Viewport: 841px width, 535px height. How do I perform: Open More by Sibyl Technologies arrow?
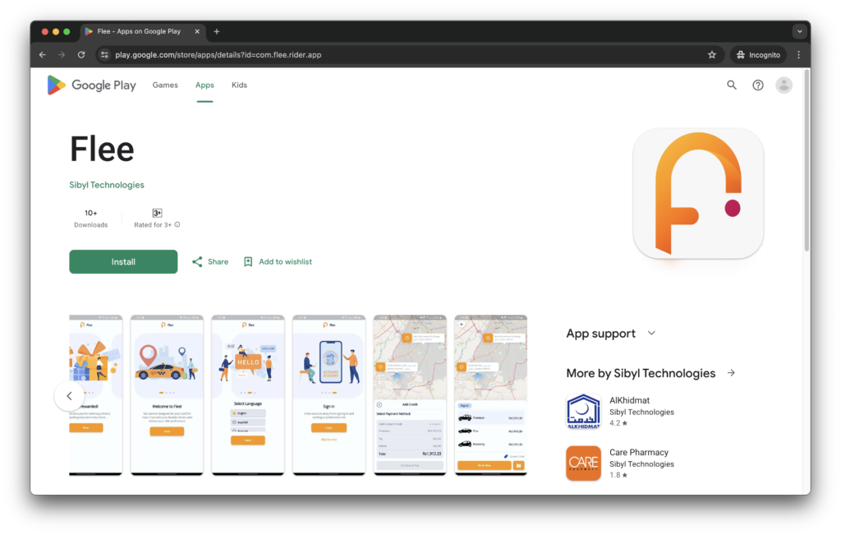731,373
